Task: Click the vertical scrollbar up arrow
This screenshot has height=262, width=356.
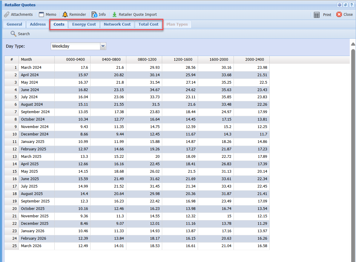Action: (x=353, y=44)
